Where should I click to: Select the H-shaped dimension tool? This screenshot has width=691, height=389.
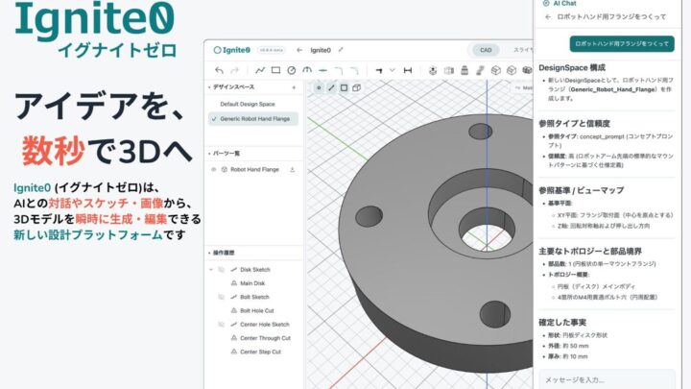click(408, 70)
